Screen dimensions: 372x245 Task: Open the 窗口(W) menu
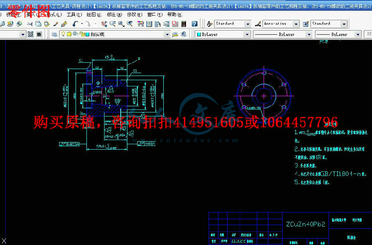click(155, 15)
